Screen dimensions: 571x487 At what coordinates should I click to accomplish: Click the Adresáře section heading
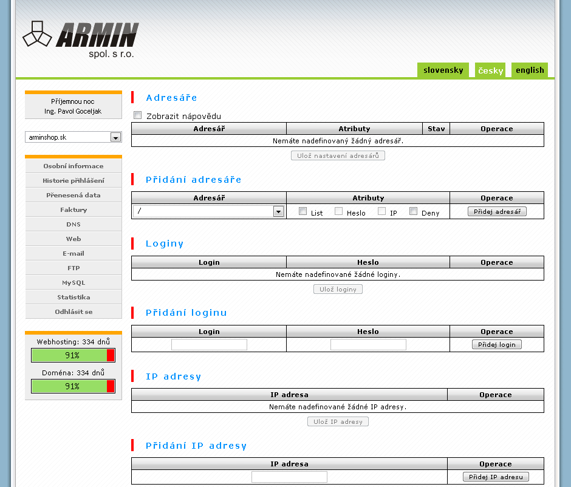tap(171, 98)
